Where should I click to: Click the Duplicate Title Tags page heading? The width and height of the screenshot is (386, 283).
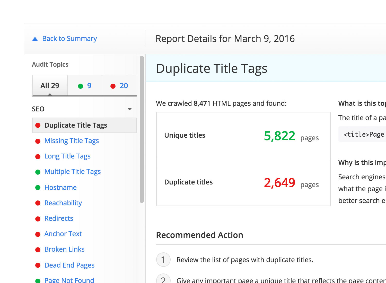coord(212,69)
